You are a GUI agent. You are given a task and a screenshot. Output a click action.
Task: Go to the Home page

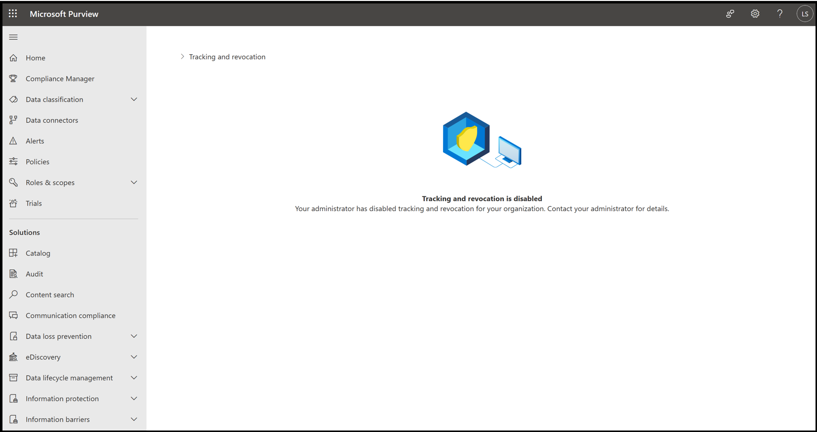(x=36, y=58)
